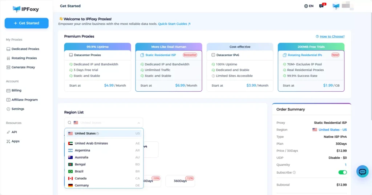The width and height of the screenshot is (372, 195).
Task: Click the Datacenter IPv6 card icon
Action: (x=213, y=55)
